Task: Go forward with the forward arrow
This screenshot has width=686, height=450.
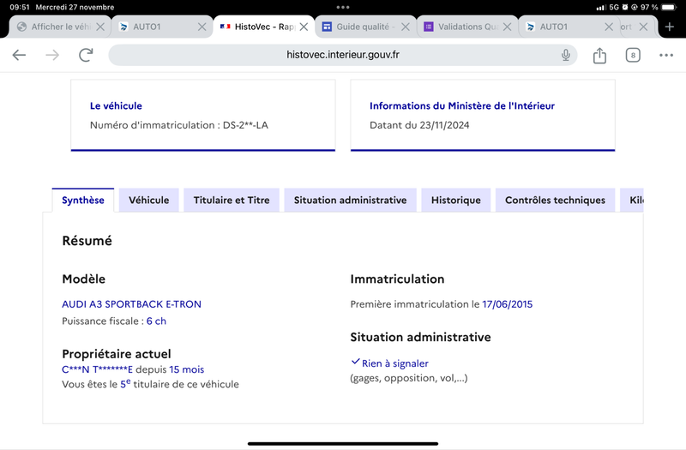Action: (52, 55)
